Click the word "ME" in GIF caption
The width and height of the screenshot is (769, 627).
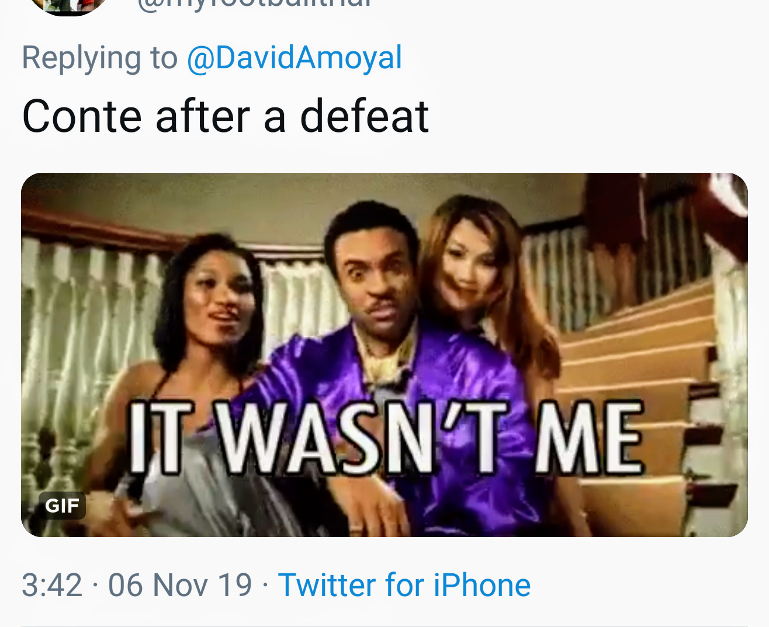click(x=589, y=438)
